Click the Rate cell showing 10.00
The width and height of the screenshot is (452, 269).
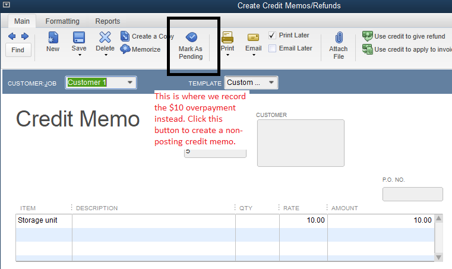tap(304, 220)
